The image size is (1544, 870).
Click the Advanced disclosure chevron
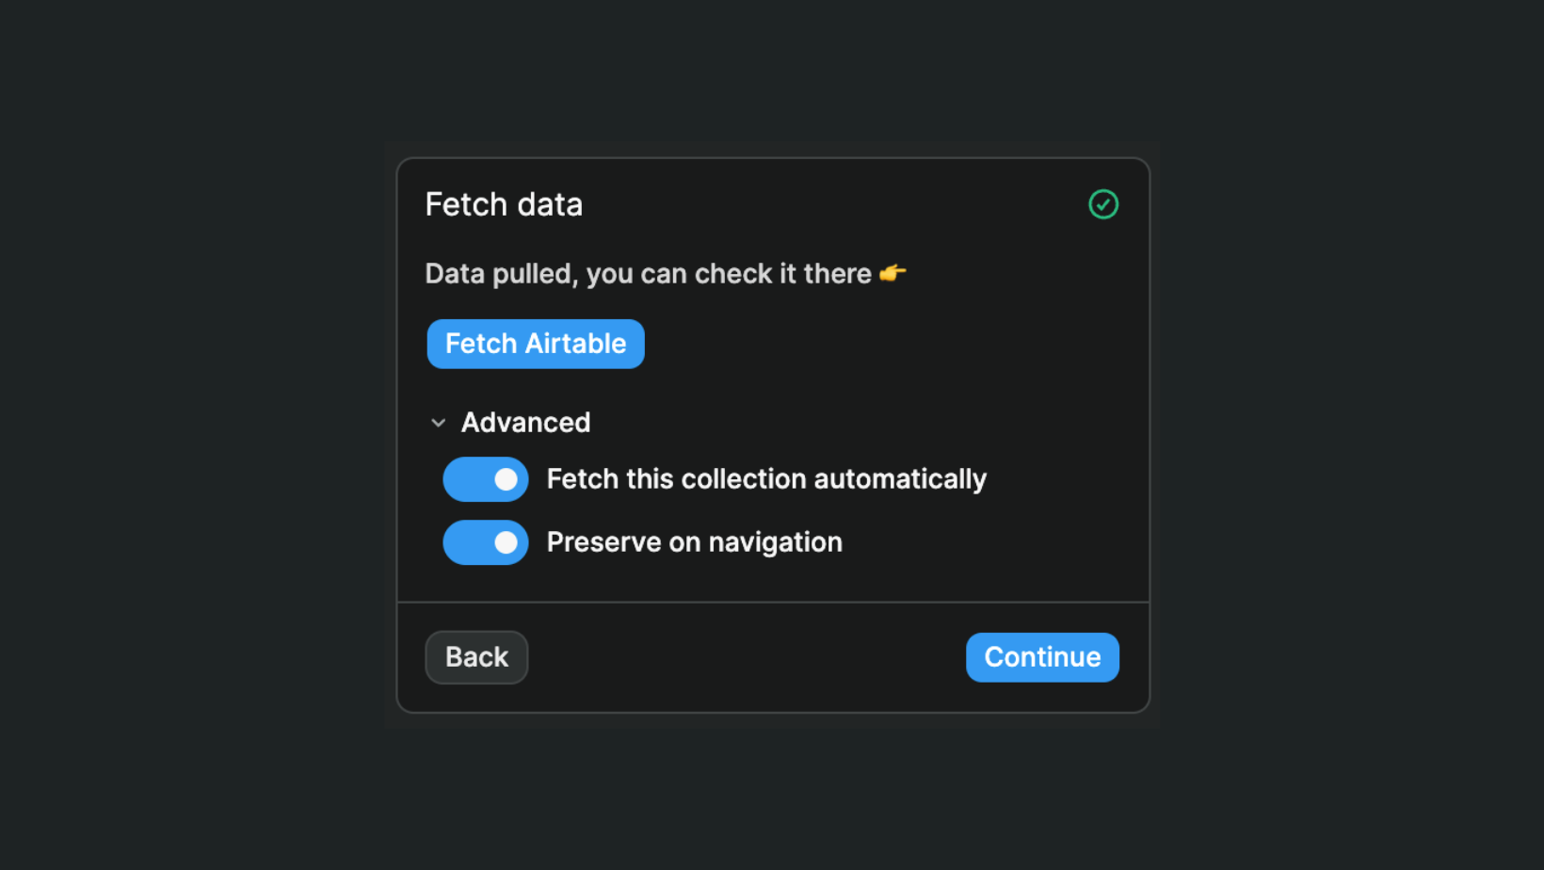tap(438, 422)
